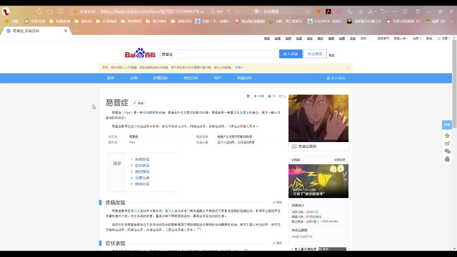This screenshot has height=257, width=457.
Task: Open the 秒懂百科 navigation tab
Action: [x=160, y=78]
